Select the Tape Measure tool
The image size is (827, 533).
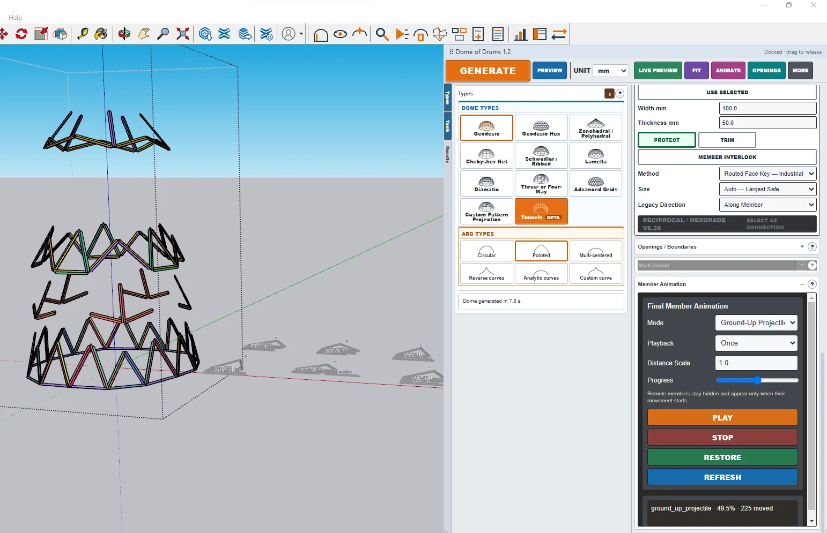point(83,34)
